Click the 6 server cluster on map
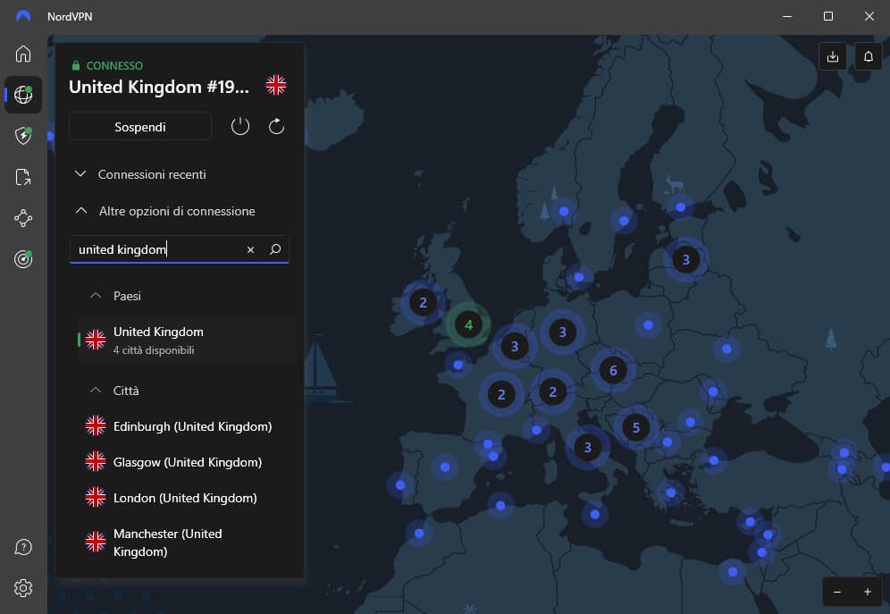This screenshot has height=614, width=890. tap(613, 371)
